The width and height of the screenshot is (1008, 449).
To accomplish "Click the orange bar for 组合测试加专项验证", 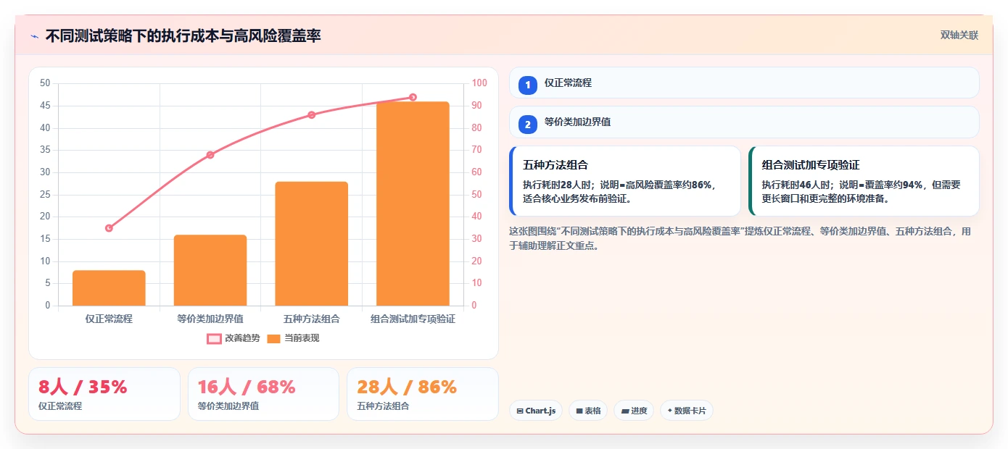I will click(x=413, y=203).
